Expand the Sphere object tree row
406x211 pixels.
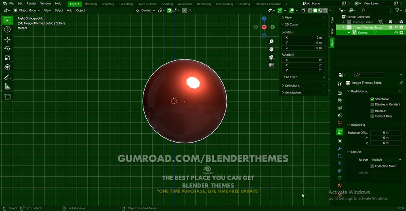point(349,33)
